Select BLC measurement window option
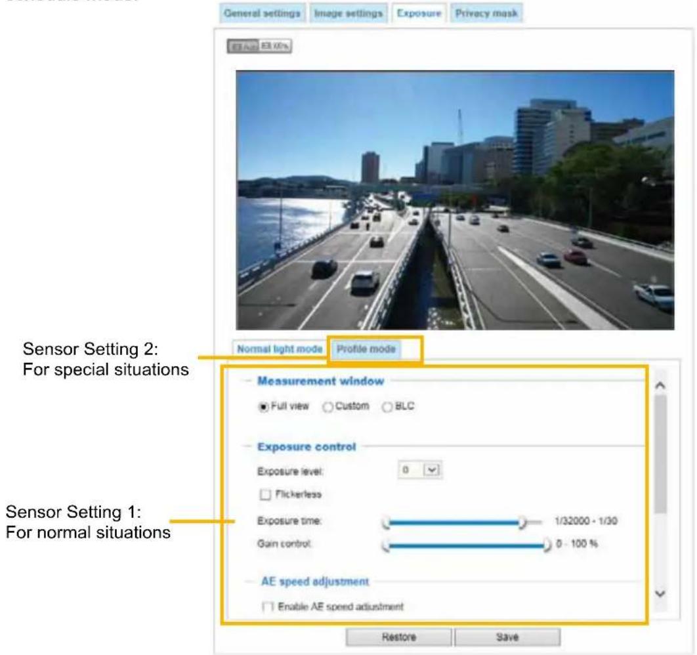The height and width of the screenshot is (655, 697). point(387,407)
